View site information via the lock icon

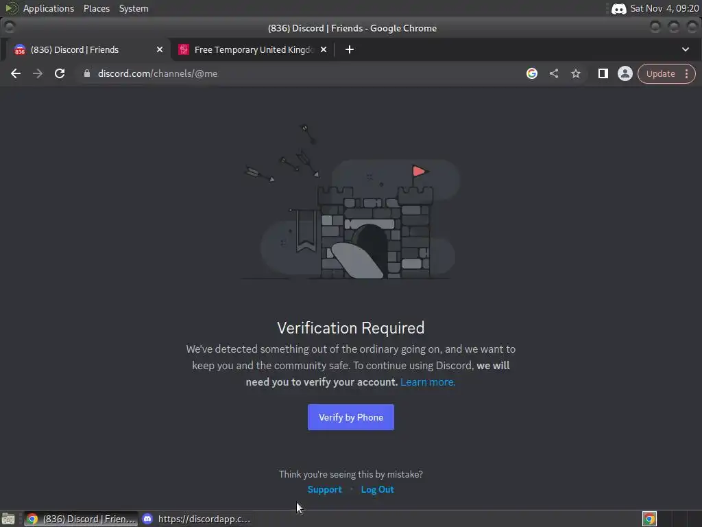[x=87, y=73]
